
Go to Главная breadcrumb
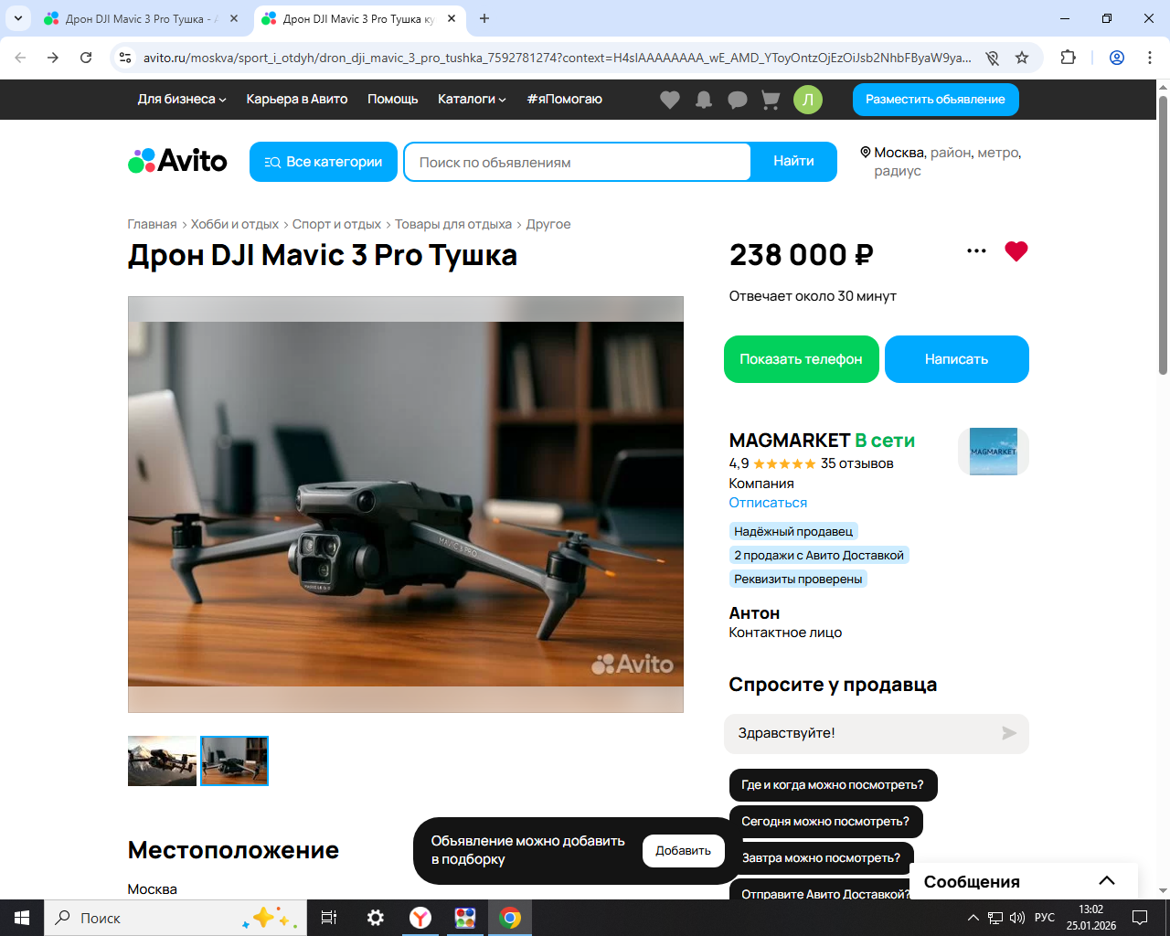(153, 224)
